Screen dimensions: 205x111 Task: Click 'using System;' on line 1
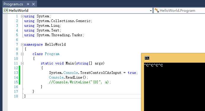point(37,16)
